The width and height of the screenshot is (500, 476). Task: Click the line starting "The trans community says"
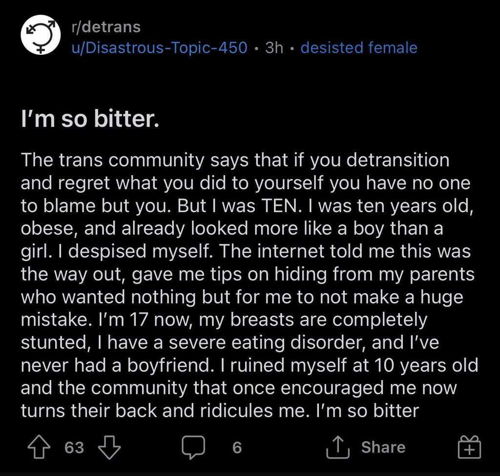coord(235,160)
